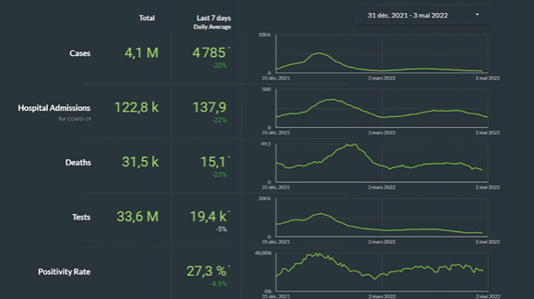Click the '31 déc. 2021 - 3 mai 2022' date text

(x=408, y=15)
